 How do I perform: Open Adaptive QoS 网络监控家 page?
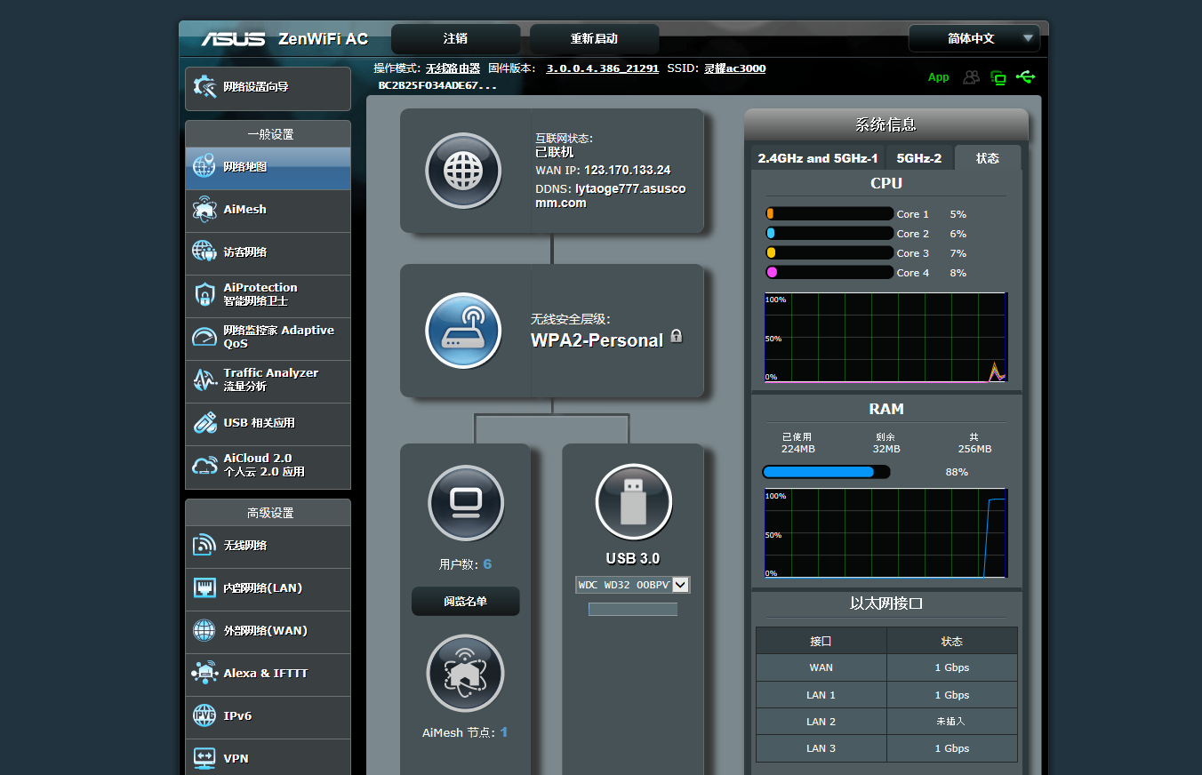[x=268, y=338]
